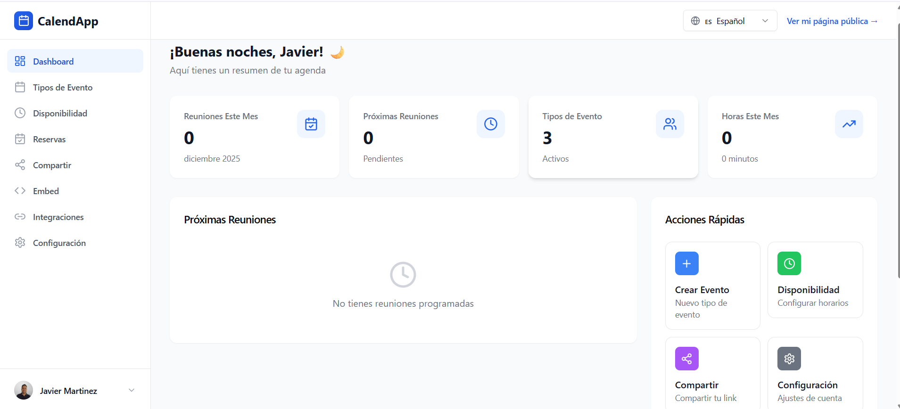Click the Compartir tu link quick action
The height and width of the screenshot is (409, 900).
point(706,398)
